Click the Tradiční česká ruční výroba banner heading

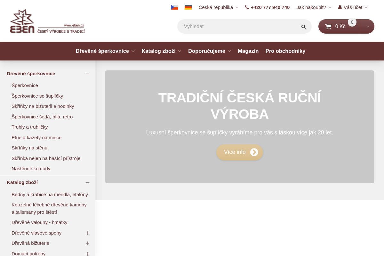pyautogui.click(x=240, y=106)
